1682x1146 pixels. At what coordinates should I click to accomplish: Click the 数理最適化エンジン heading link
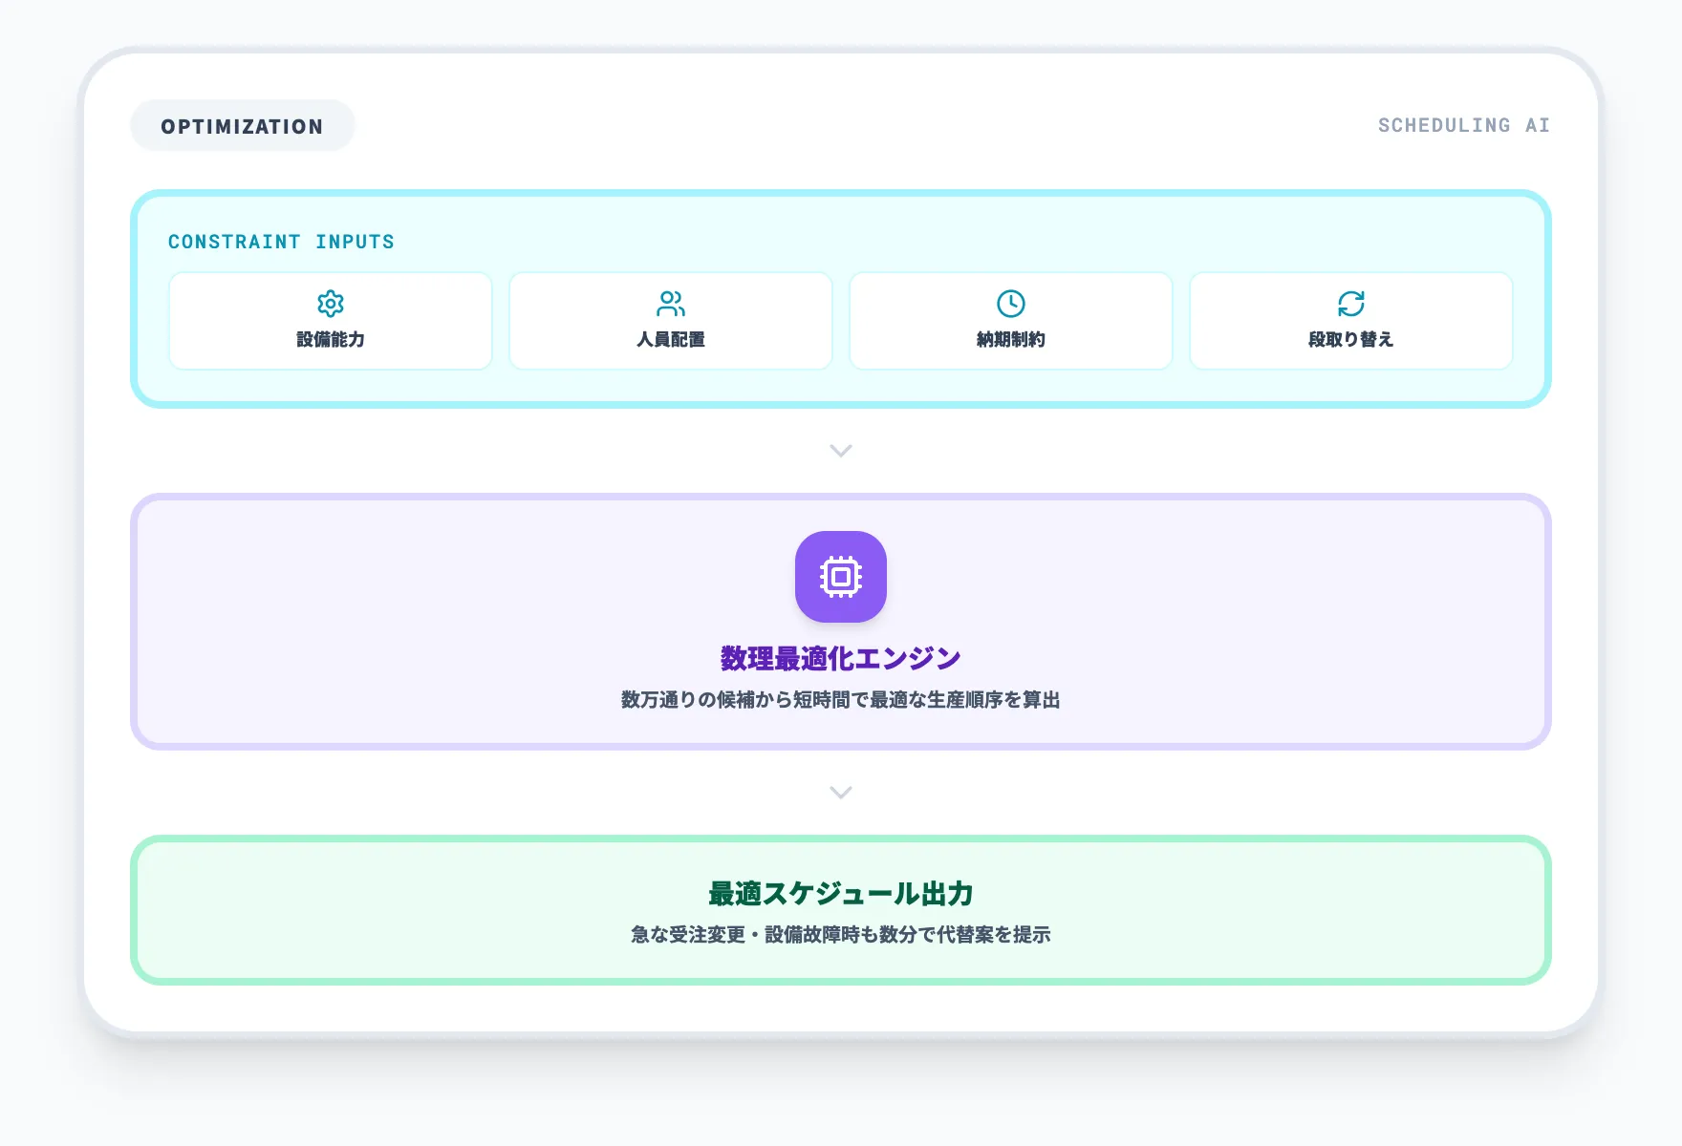pyautogui.click(x=840, y=657)
